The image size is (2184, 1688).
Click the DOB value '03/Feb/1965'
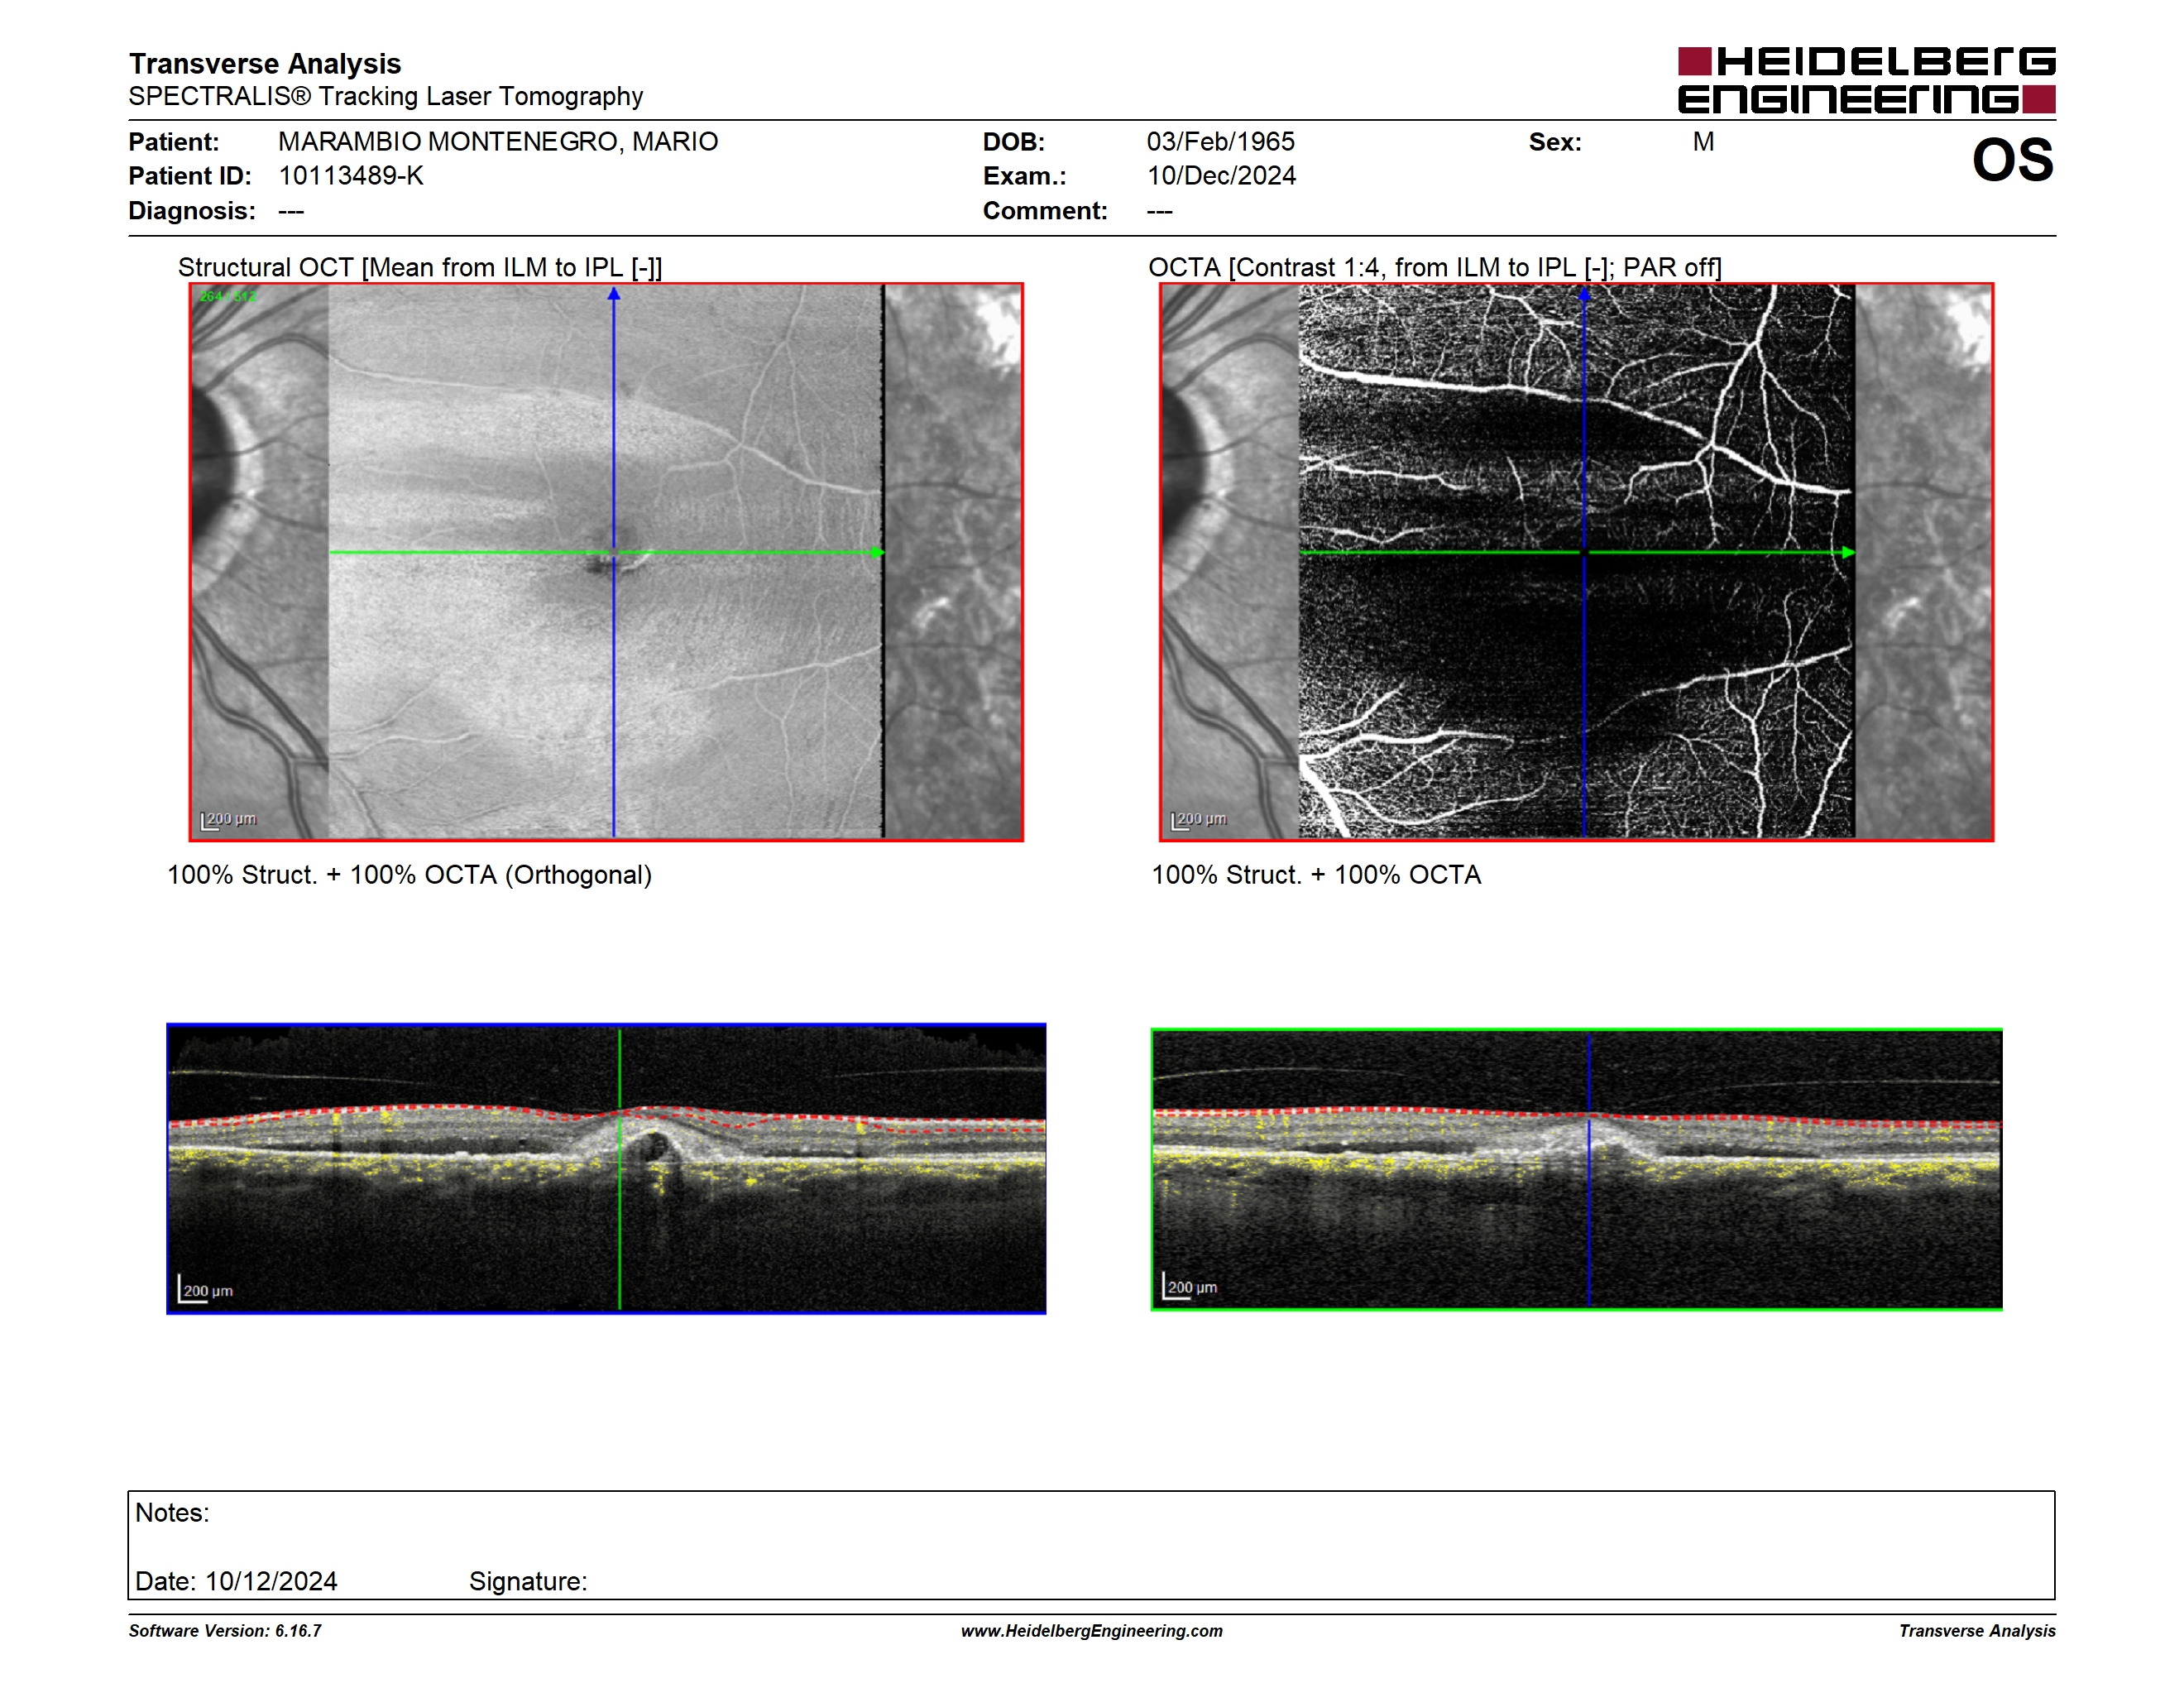(x=1220, y=142)
